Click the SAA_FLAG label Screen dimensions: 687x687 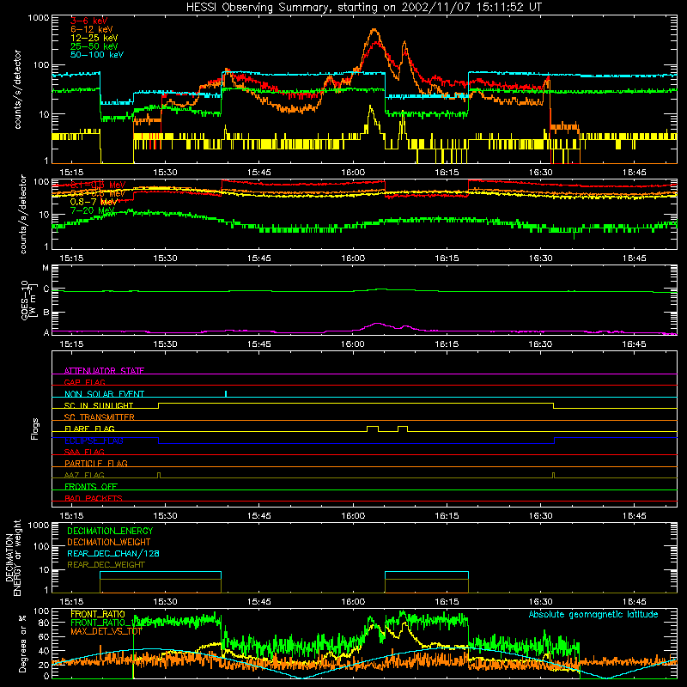tap(84, 452)
